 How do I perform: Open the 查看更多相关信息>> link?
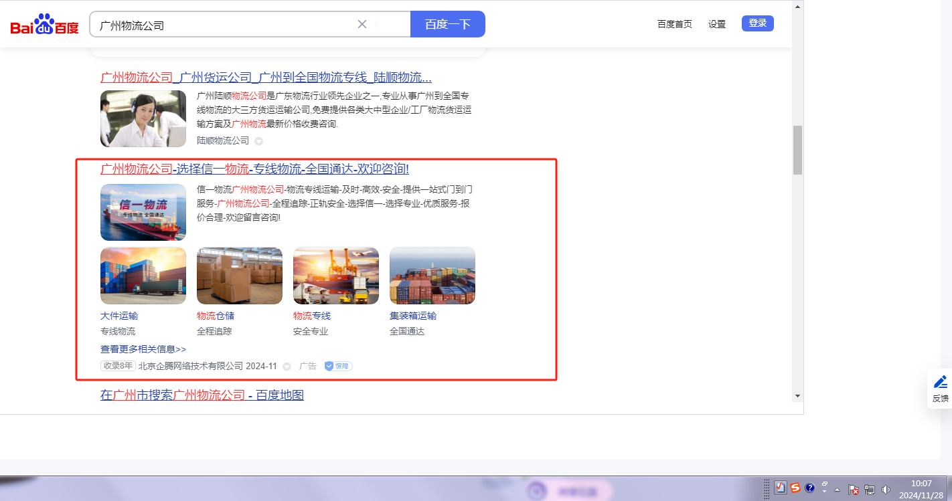click(x=143, y=349)
